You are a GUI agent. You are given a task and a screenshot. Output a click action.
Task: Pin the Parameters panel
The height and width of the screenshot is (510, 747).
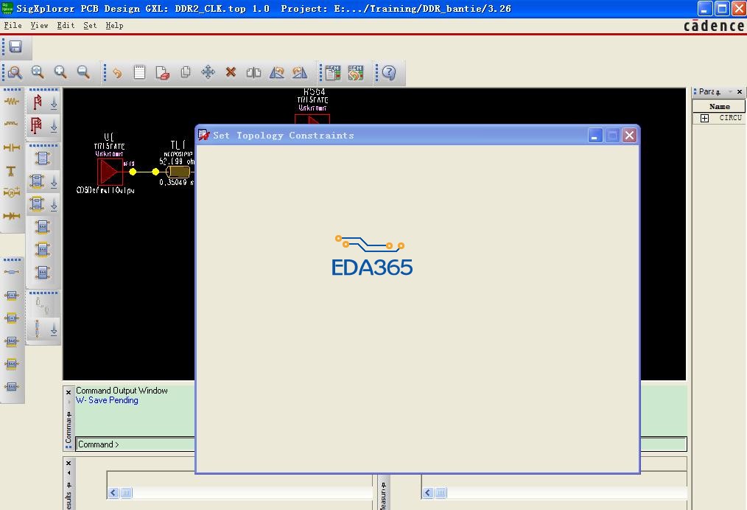pyautogui.click(x=718, y=92)
